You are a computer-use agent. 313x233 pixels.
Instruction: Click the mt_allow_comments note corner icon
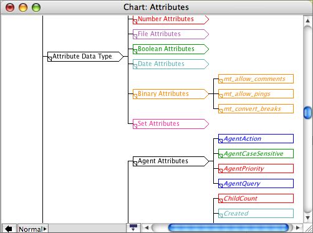click(x=221, y=81)
